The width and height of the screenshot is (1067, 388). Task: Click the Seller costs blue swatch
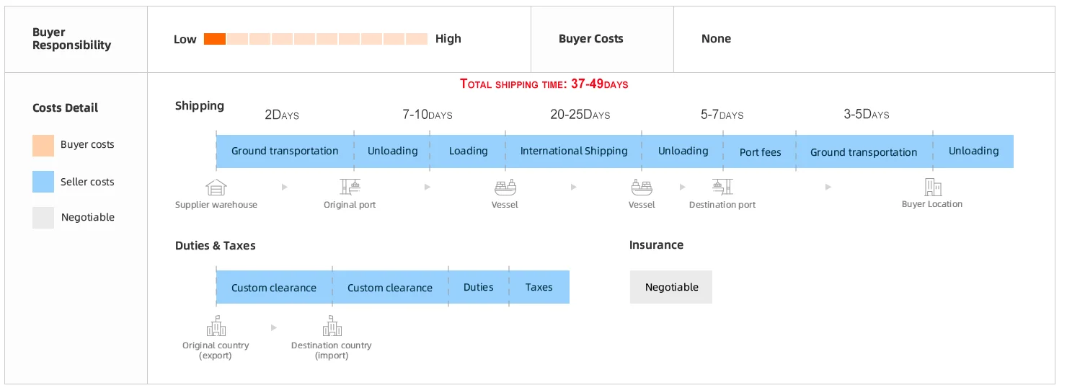[x=43, y=182]
